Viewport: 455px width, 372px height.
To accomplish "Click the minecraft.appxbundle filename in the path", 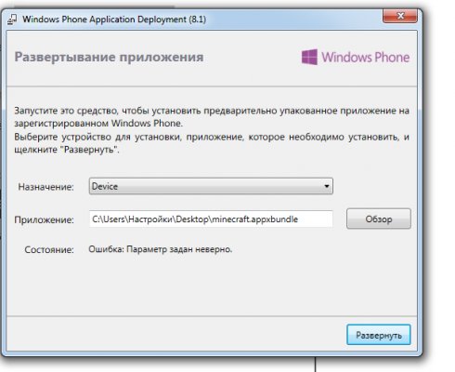I will point(255,219).
